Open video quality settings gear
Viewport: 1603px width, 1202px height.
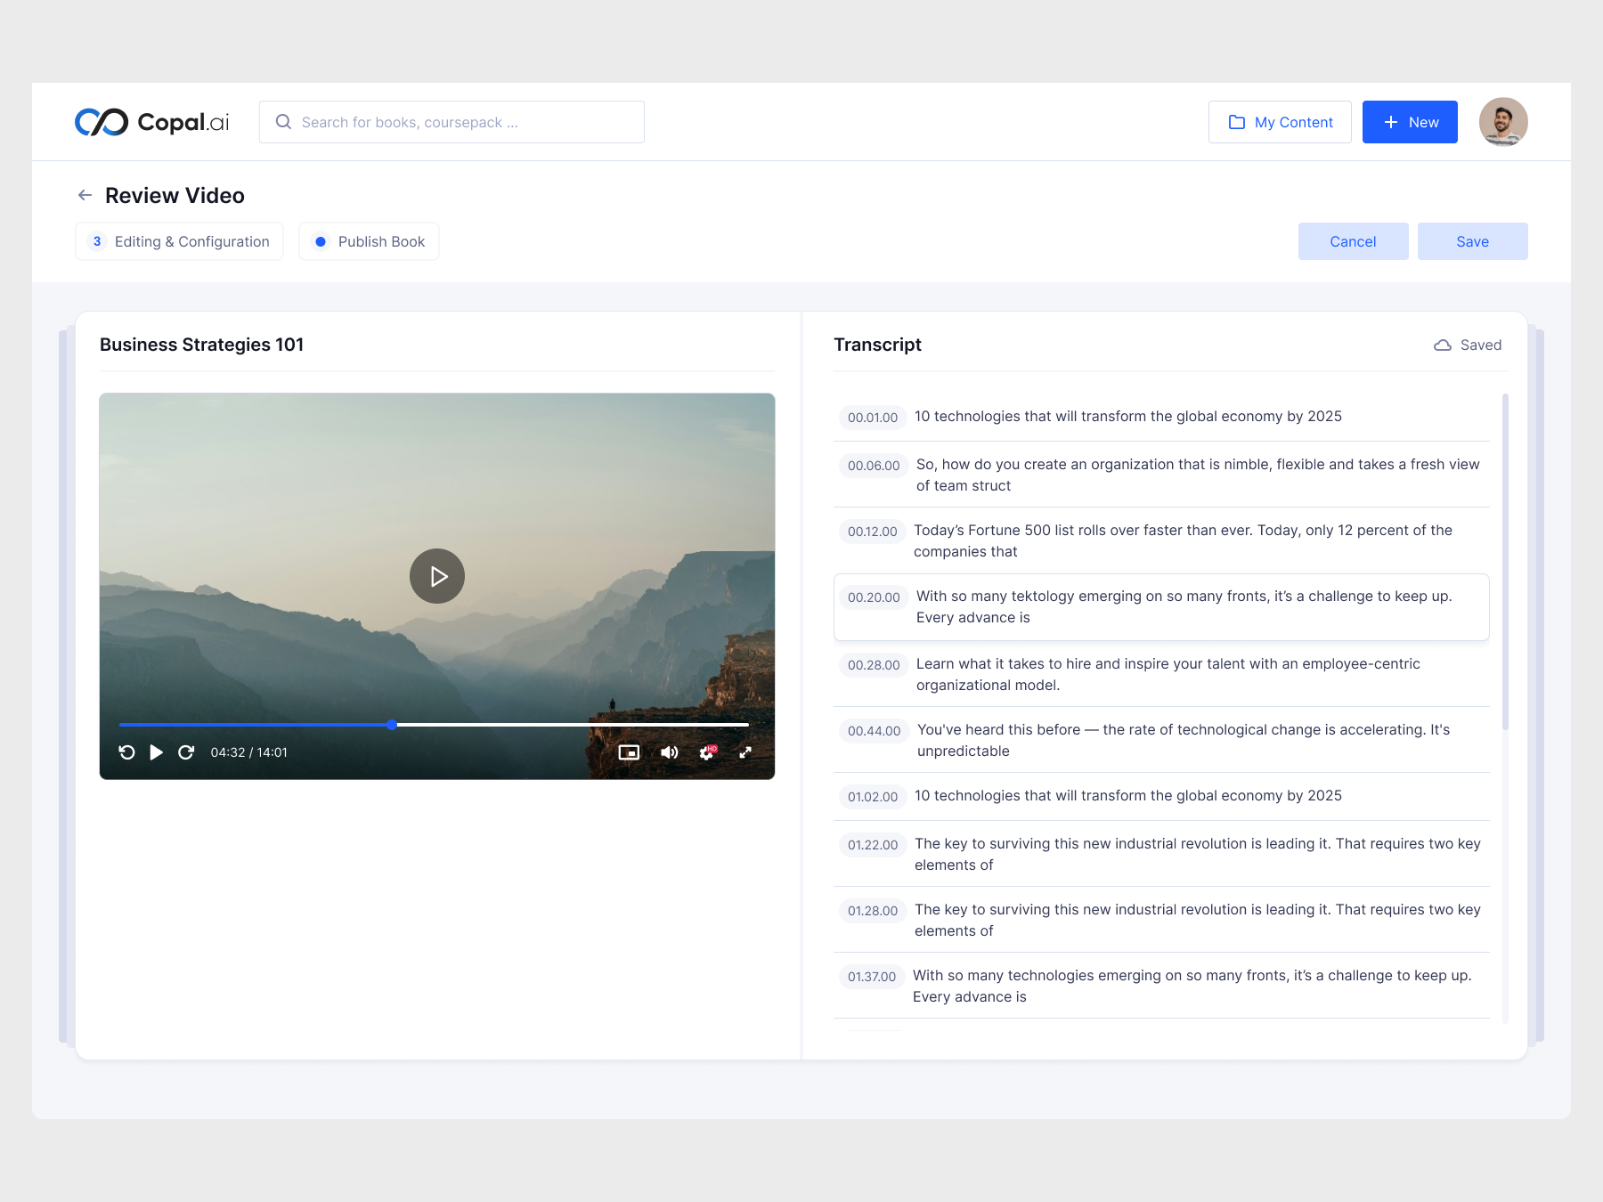pos(707,752)
